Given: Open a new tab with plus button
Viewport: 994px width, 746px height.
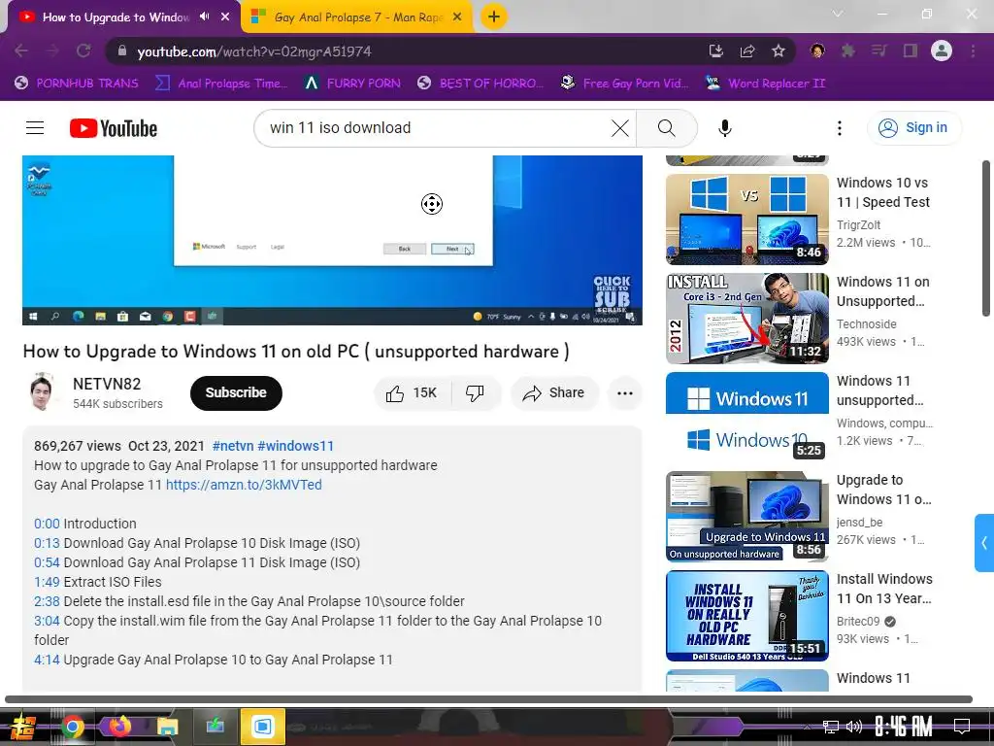Looking at the screenshot, I should click(x=494, y=17).
